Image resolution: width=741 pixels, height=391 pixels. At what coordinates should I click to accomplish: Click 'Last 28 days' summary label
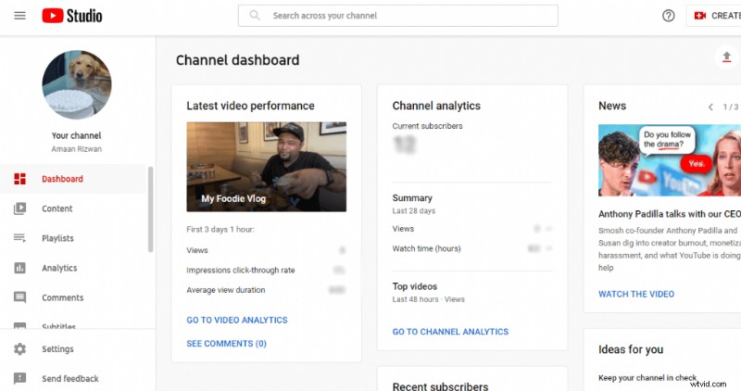(413, 211)
